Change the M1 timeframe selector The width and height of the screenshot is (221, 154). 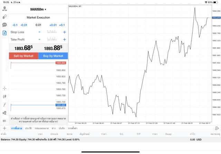(x=4, y=121)
